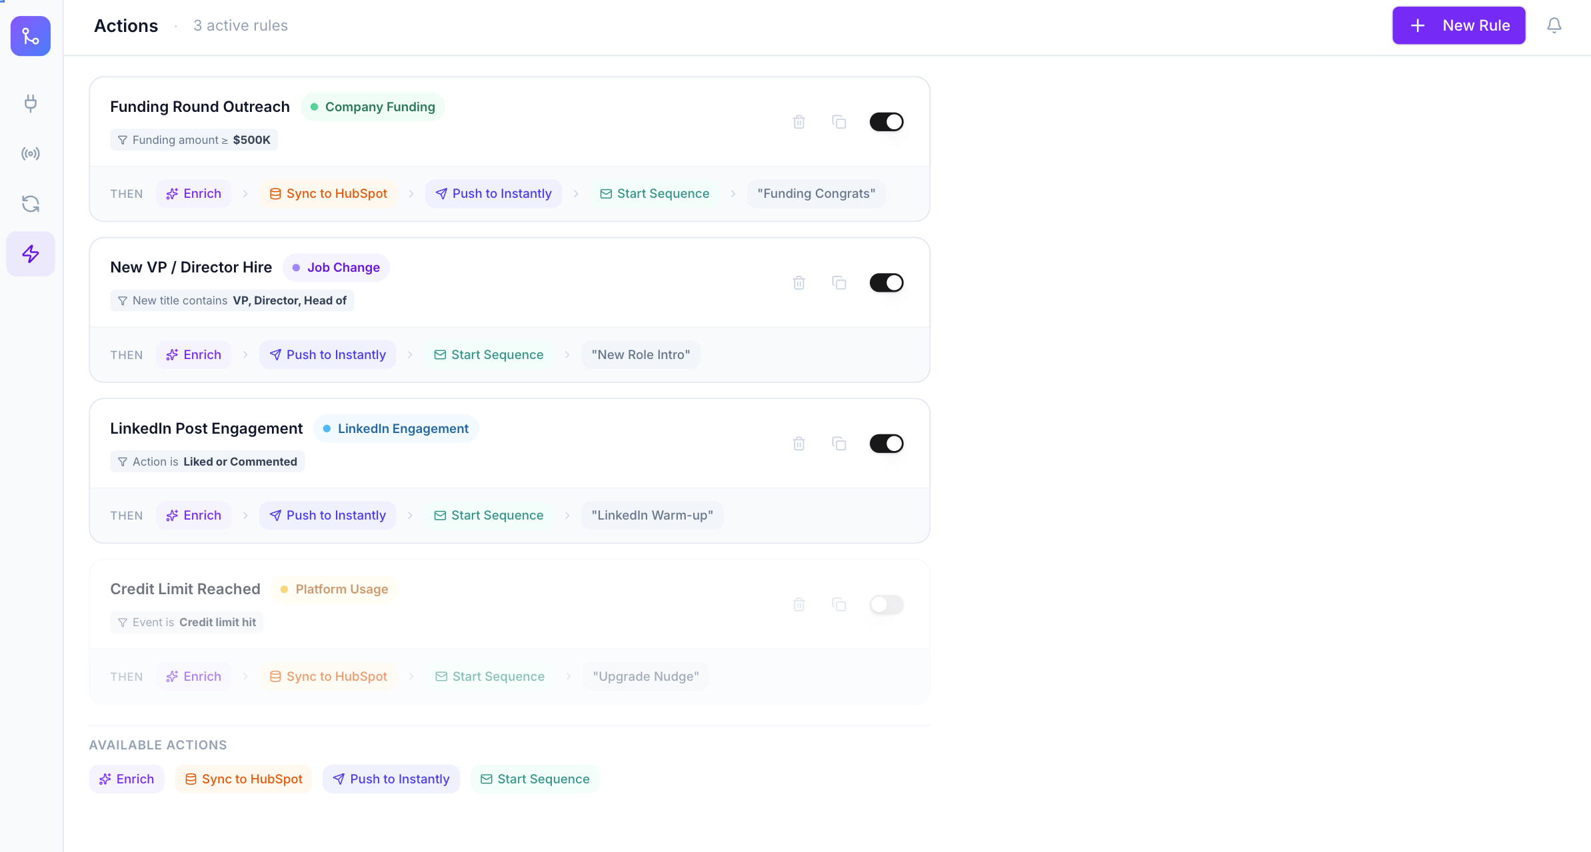Select the Company Funding tag
The height and width of the screenshot is (852, 1591).
point(372,107)
